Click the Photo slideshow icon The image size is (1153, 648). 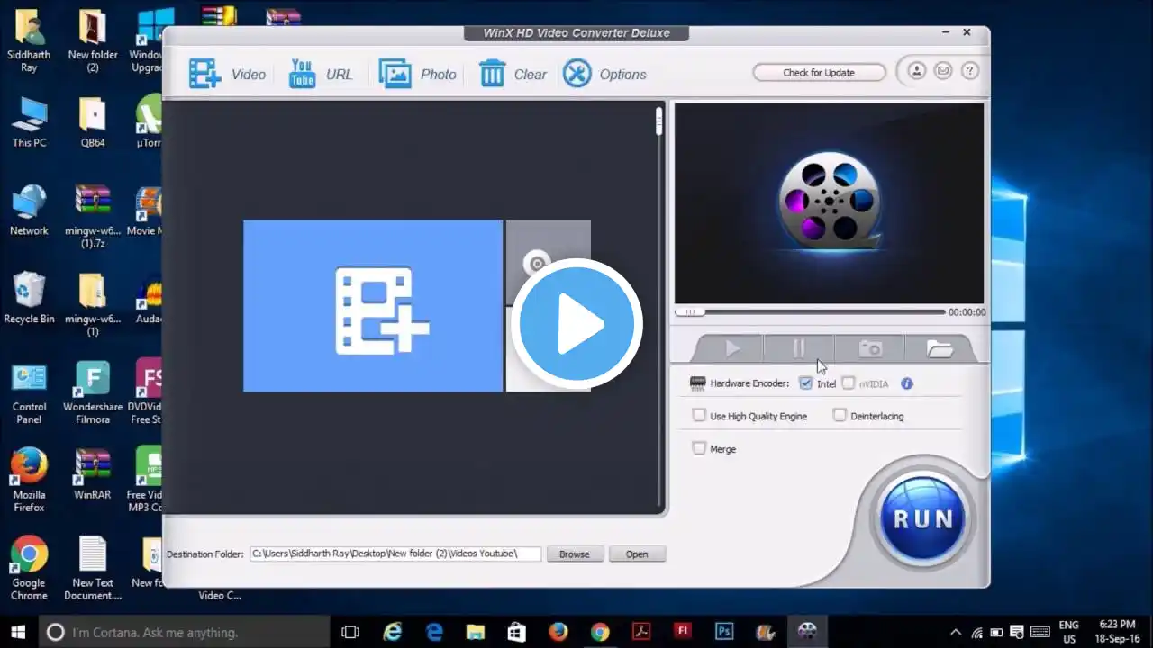395,74
